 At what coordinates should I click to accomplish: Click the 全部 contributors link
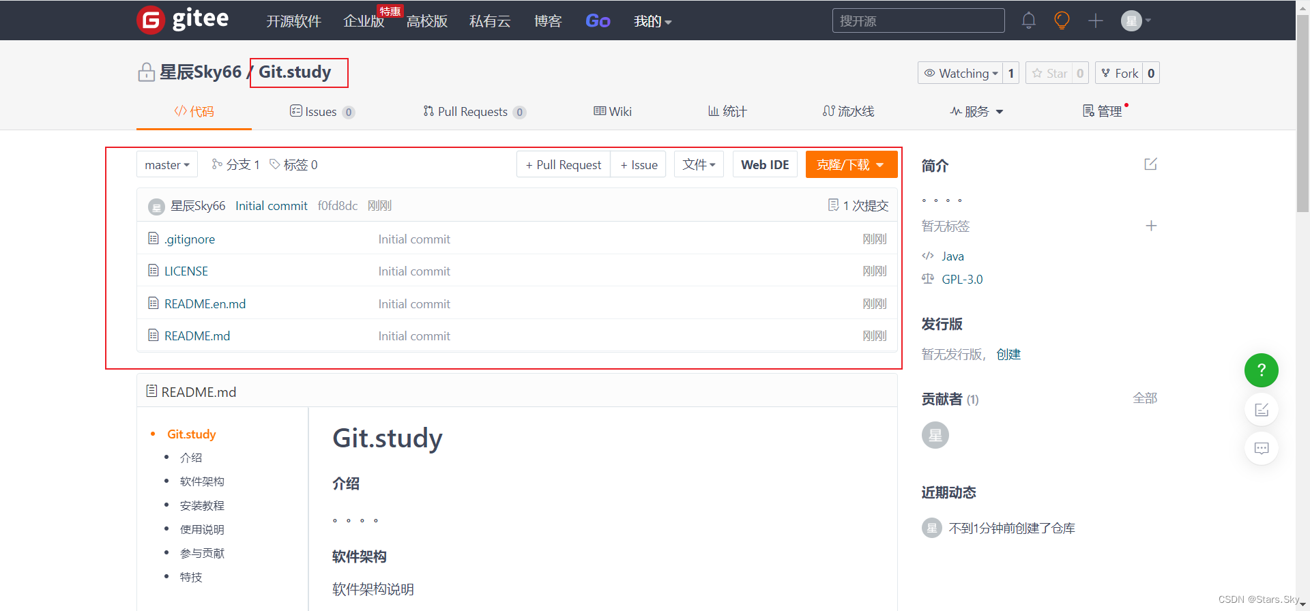point(1145,398)
